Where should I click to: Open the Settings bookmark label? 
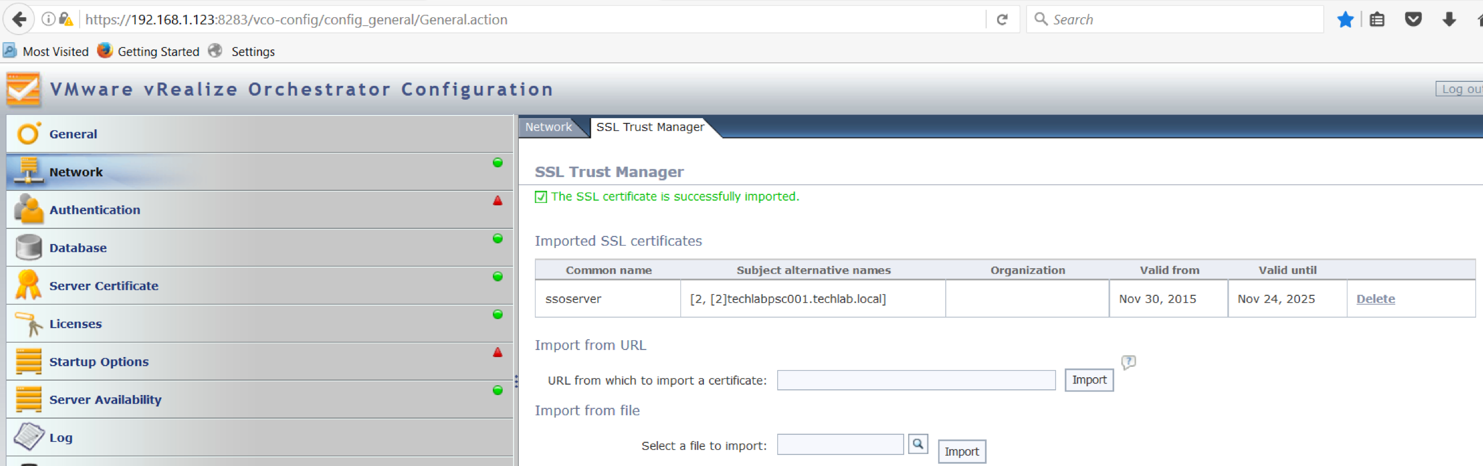click(253, 51)
